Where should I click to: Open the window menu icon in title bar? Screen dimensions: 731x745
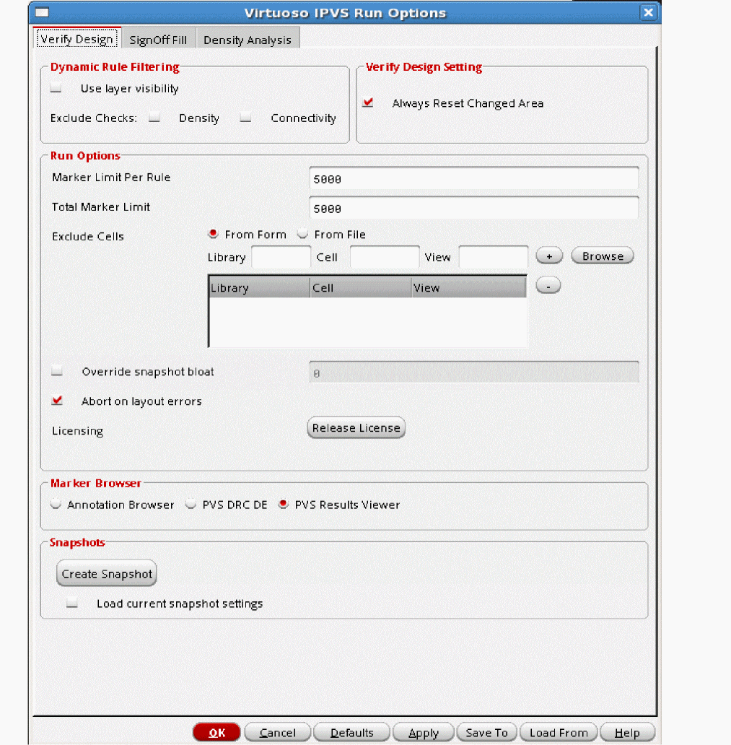43,13
